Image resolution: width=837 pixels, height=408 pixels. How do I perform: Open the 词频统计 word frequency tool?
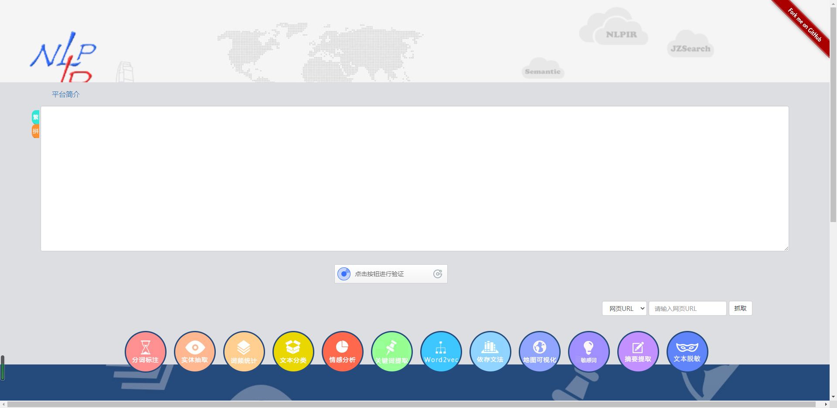click(x=244, y=351)
